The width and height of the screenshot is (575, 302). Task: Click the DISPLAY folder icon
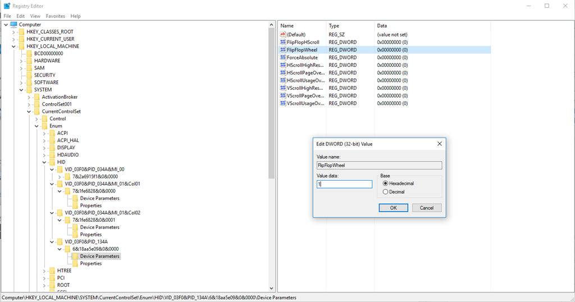point(52,148)
